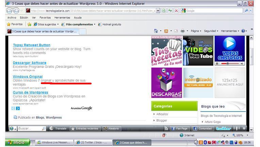
Task: Open the Herramientas menu in menu bar
Action: click(x=62, y=18)
